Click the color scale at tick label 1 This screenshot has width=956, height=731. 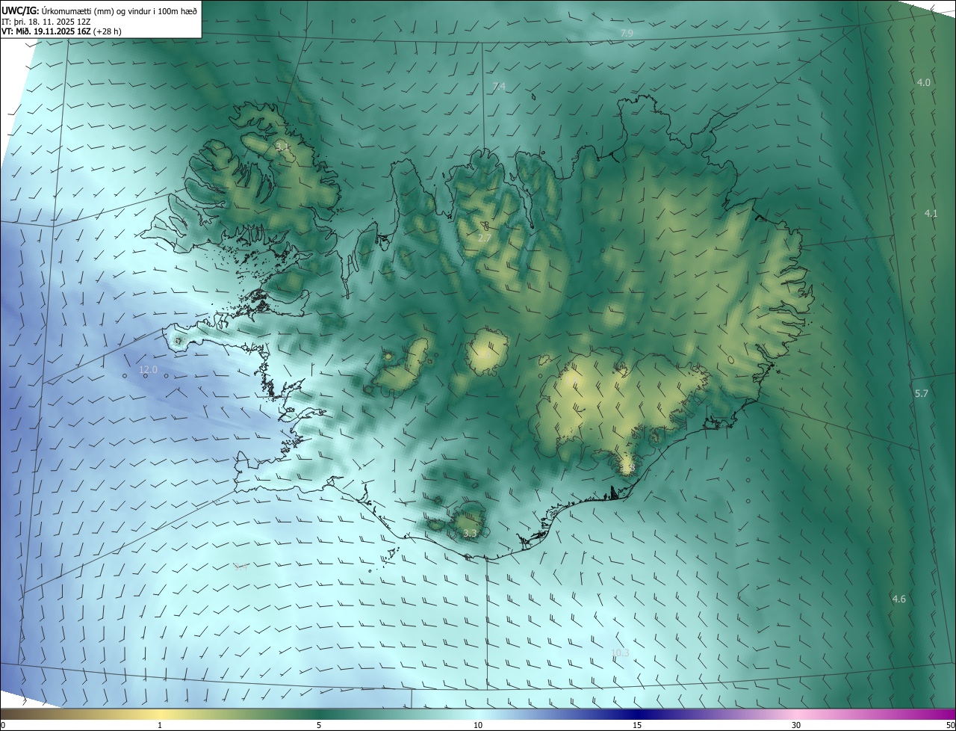(x=160, y=725)
